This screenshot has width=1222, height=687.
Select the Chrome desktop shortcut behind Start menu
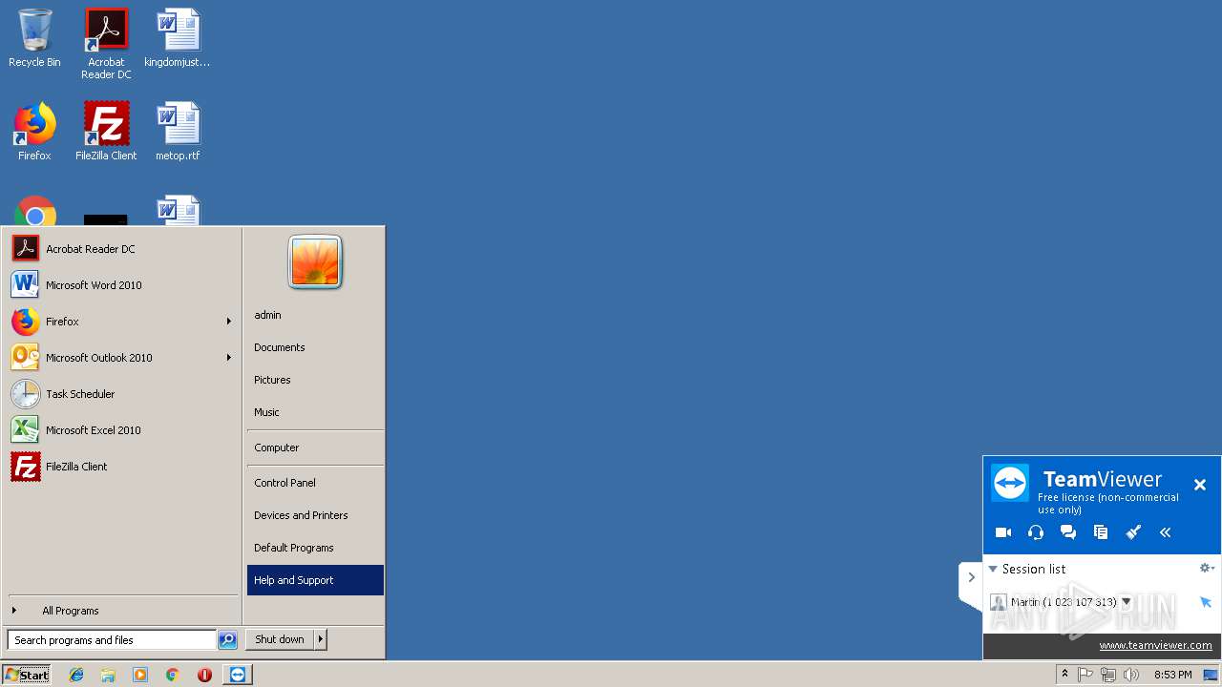tap(34, 211)
